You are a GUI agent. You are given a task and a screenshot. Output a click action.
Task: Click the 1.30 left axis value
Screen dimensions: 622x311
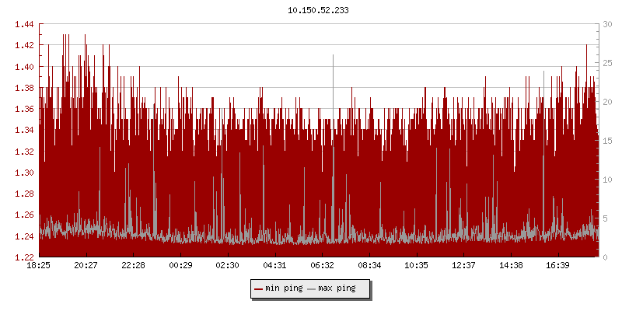(23, 173)
